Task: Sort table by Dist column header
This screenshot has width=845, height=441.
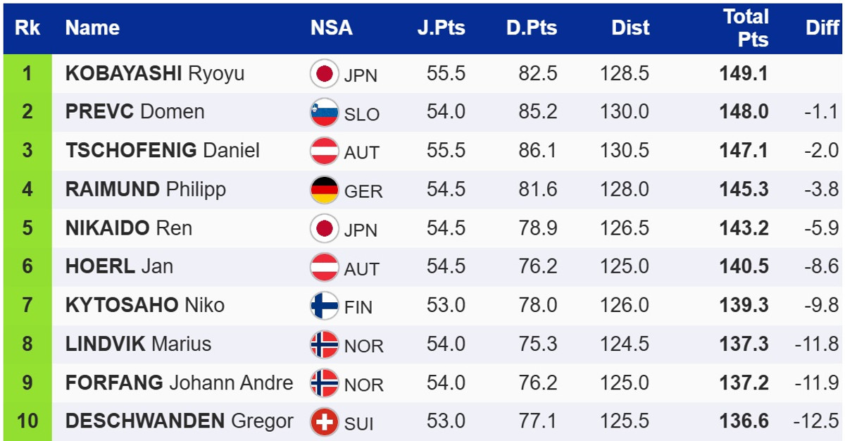Action: coord(630,28)
